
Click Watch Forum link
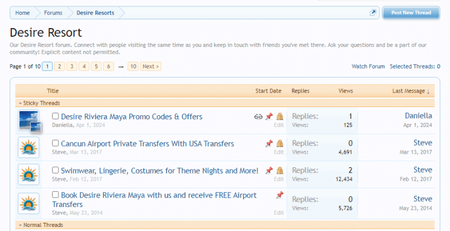[368, 67]
